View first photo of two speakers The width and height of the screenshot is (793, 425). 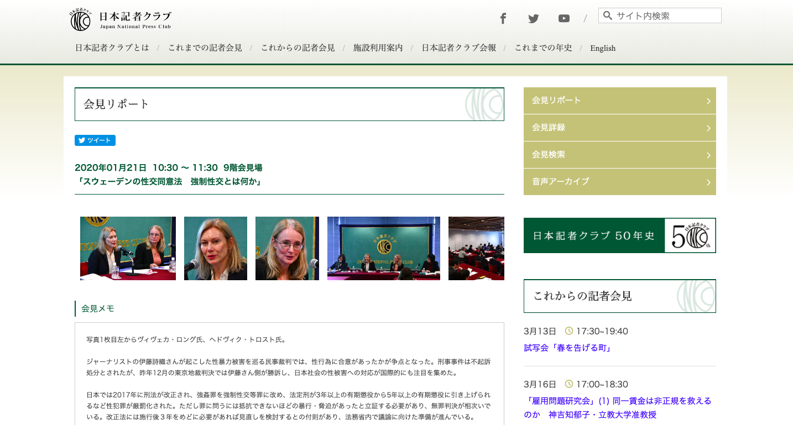point(128,248)
